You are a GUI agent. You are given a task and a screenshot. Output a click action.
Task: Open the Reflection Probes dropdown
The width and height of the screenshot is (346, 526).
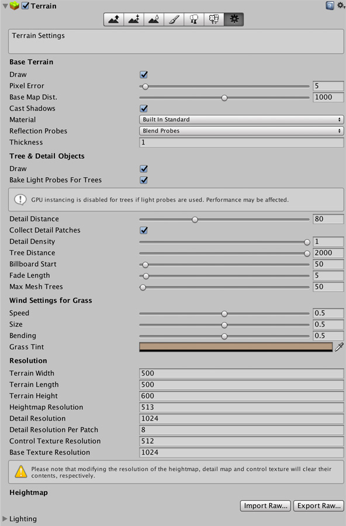point(241,131)
